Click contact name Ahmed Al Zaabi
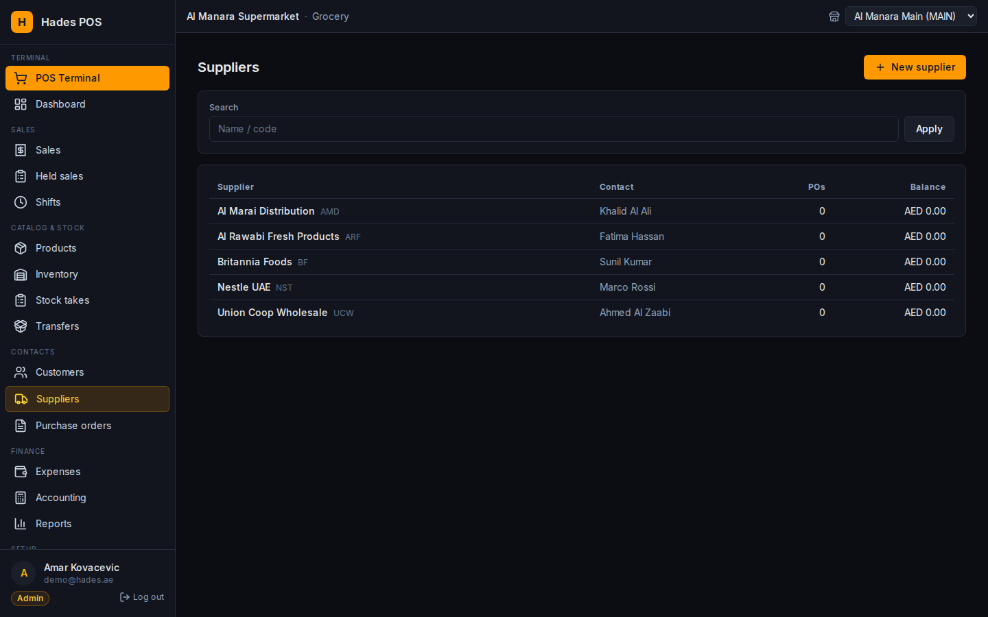988x617 pixels. pyautogui.click(x=635, y=313)
